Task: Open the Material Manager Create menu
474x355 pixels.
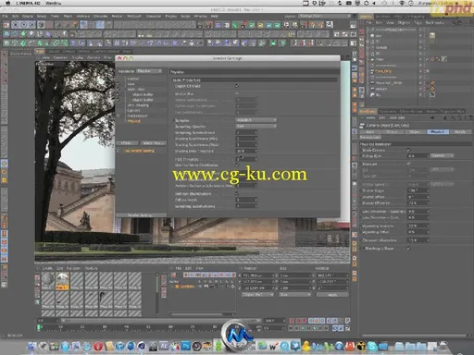Action: pyautogui.click(x=47, y=268)
